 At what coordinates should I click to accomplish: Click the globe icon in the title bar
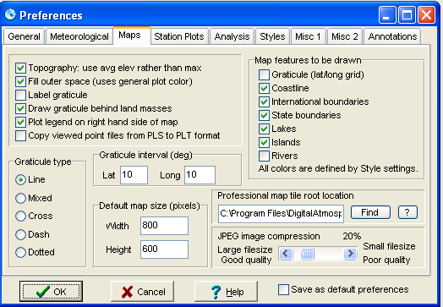10,14
